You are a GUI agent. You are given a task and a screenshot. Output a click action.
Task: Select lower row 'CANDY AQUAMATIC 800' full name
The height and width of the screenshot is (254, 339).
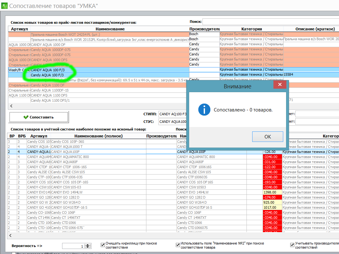pyautogui.click(x=98, y=157)
